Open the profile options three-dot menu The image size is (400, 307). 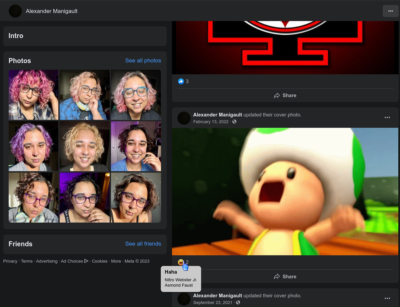391,11
